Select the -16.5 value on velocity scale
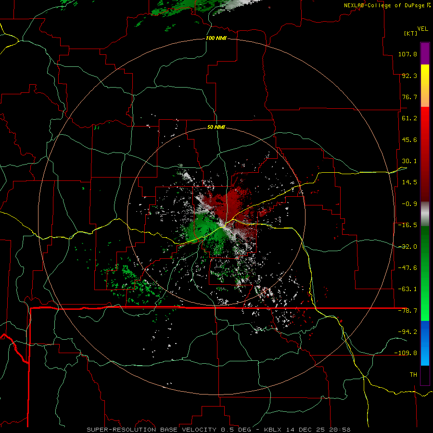The height and width of the screenshot is (433, 433). pyautogui.click(x=408, y=225)
